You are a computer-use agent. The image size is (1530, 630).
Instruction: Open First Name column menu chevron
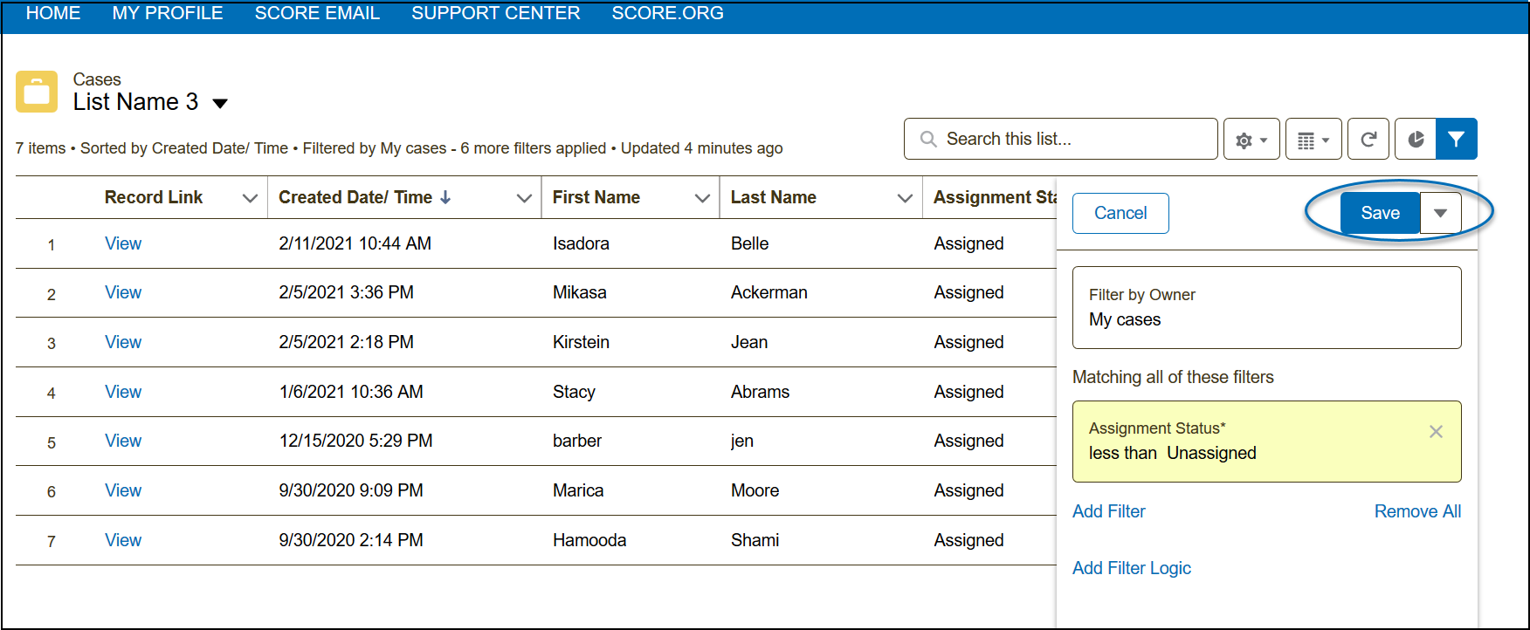(702, 199)
